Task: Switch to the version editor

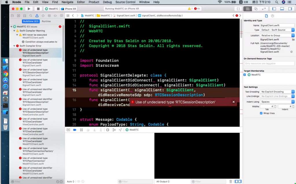Action: click(x=264, y=9)
